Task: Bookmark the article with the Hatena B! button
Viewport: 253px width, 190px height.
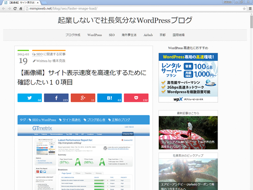Action: tap(109, 98)
